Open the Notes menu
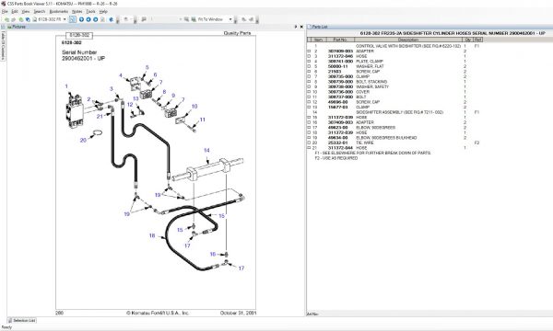Viewport: 553px width, 331px height. (x=76, y=12)
